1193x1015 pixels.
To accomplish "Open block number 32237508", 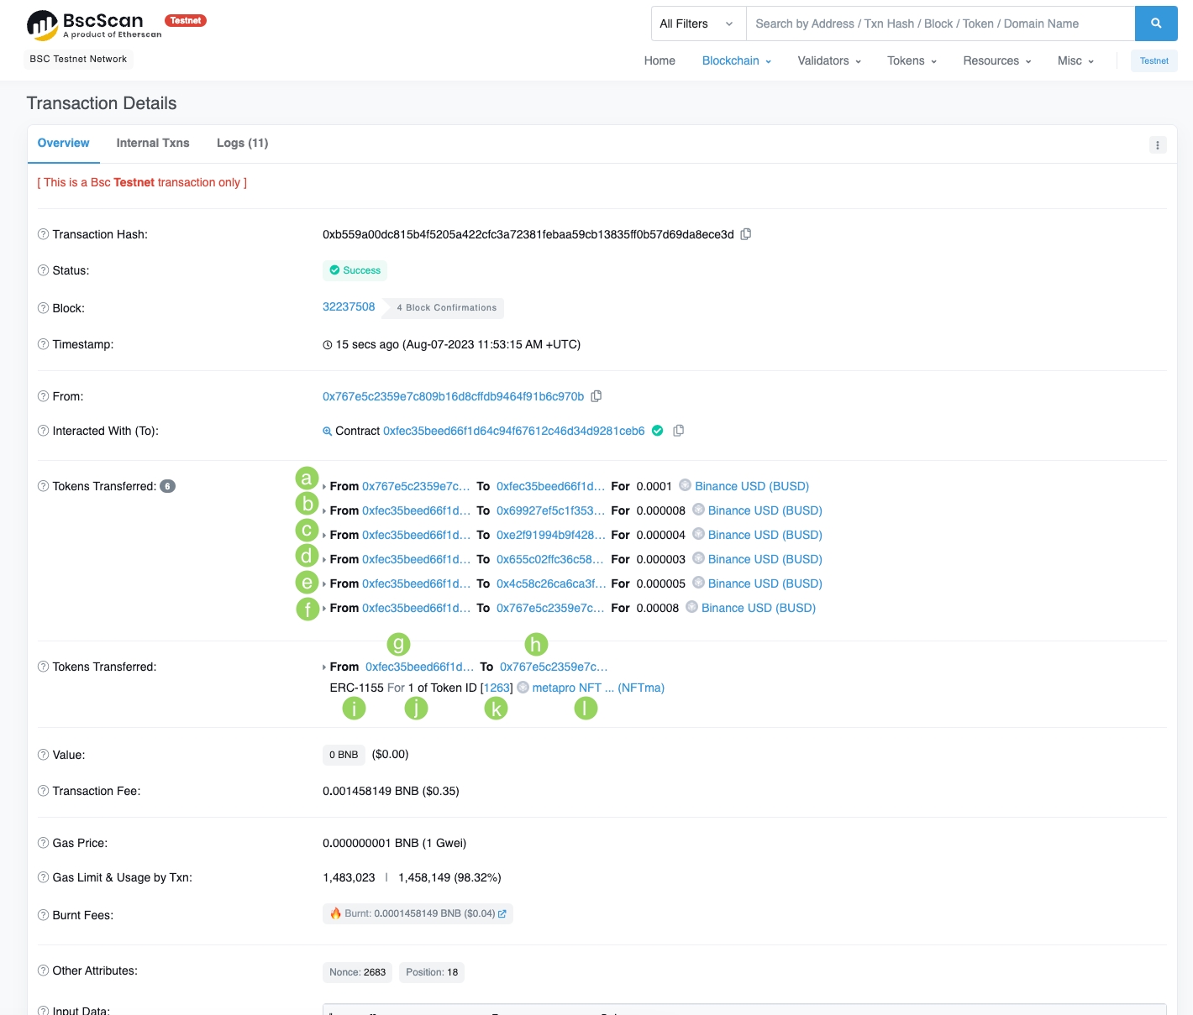I will pyautogui.click(x=349, y=306).
